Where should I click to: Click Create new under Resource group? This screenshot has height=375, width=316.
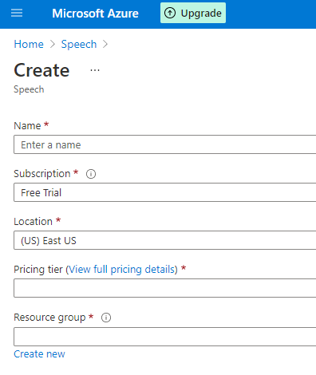pyautogui.click(x=39, y=354)
